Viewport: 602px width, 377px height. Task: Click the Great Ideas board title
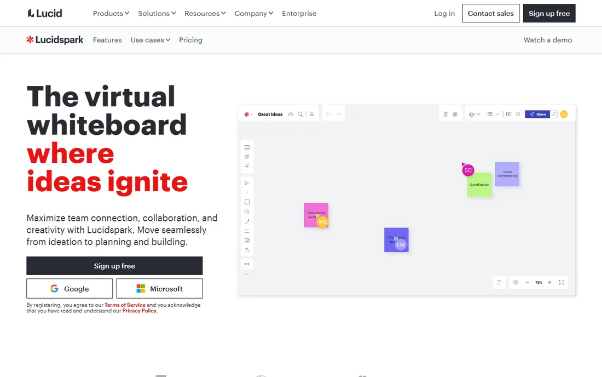(270, 114)
